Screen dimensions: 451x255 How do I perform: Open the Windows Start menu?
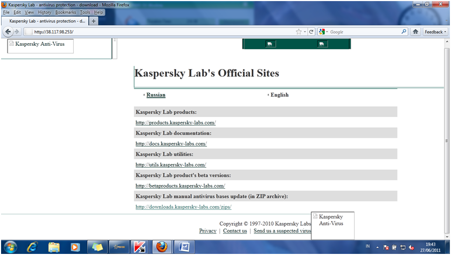click(10, 247)
